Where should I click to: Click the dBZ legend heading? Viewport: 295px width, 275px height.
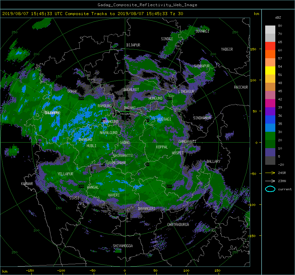coord(278,18)
